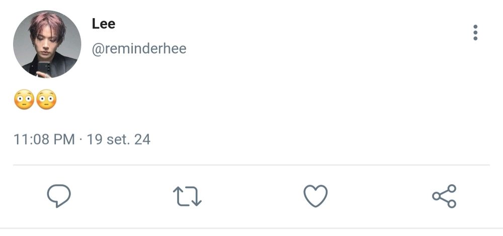Open the three-dot more options menu
The image size is (503, 236).
coord(475,33)
